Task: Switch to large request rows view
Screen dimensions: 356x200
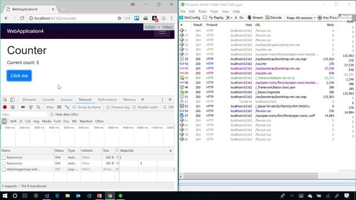Action: tap(60, 107)
